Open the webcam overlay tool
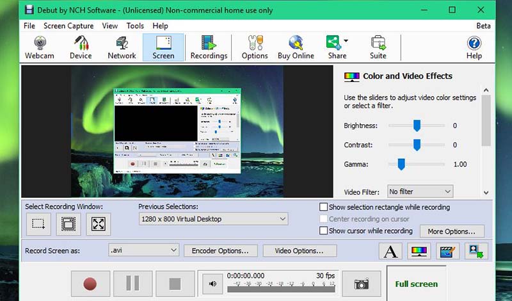 [x=476, y=251]
